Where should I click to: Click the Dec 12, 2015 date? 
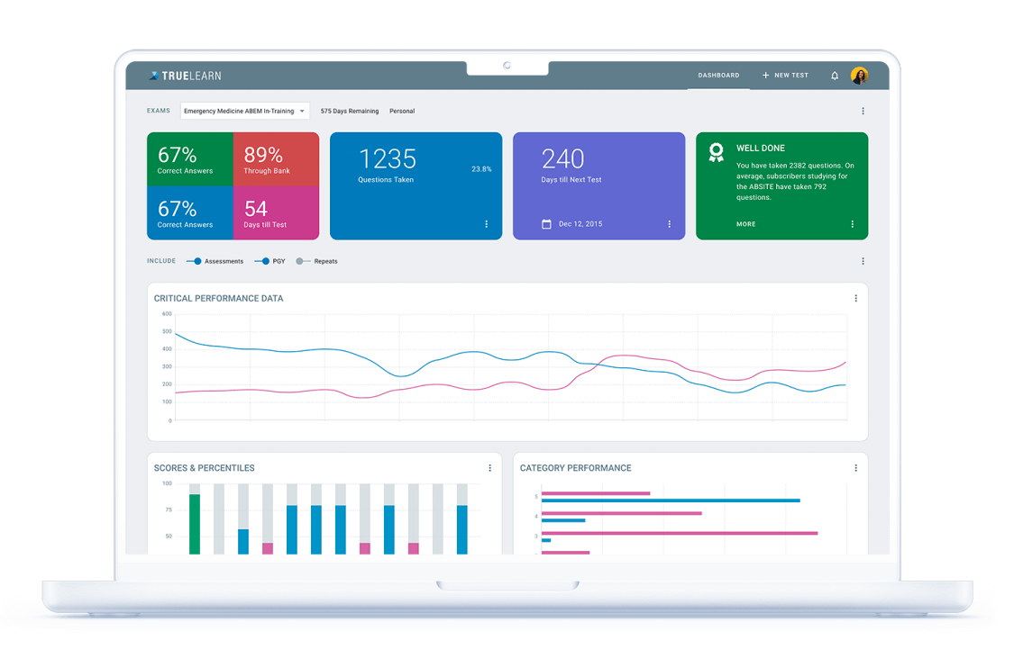click(x=580, y=224)
